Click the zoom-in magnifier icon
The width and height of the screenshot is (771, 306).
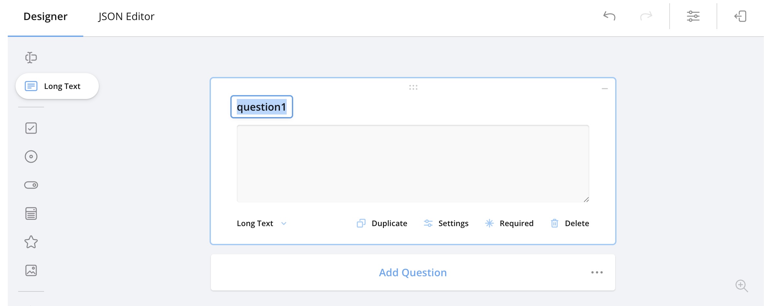[x=741, y=286]
